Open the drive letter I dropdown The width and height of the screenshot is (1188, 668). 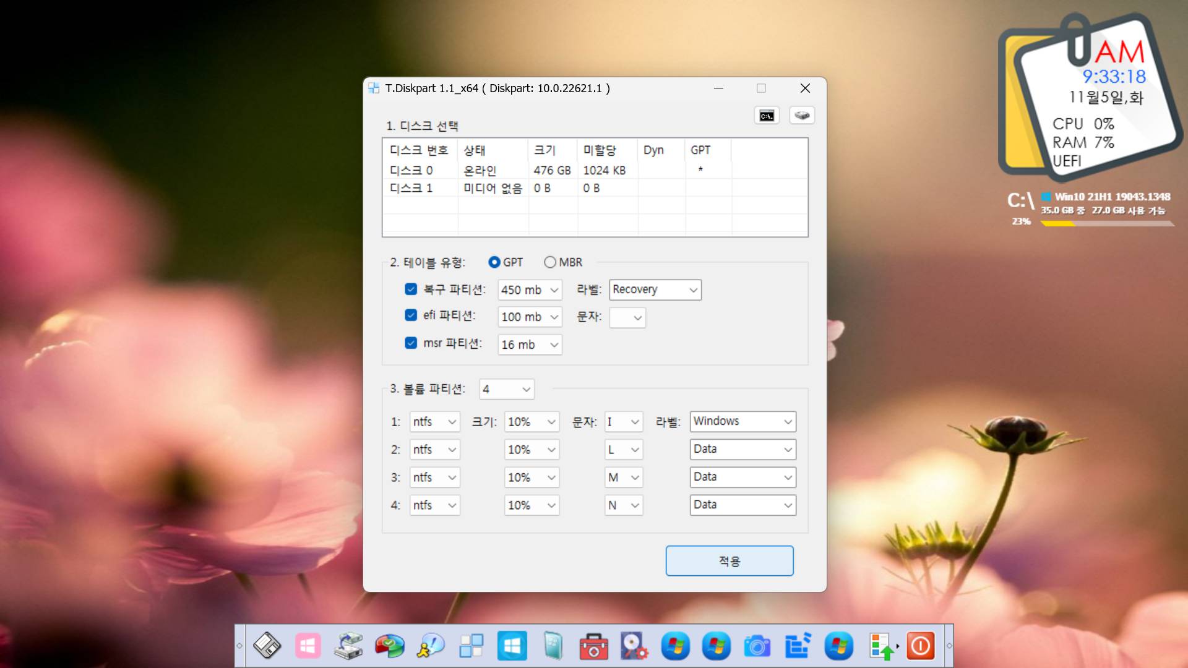(624, 422)
